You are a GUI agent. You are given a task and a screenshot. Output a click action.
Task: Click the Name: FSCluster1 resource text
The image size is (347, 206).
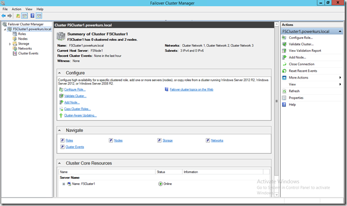click(x=84, y=184)
